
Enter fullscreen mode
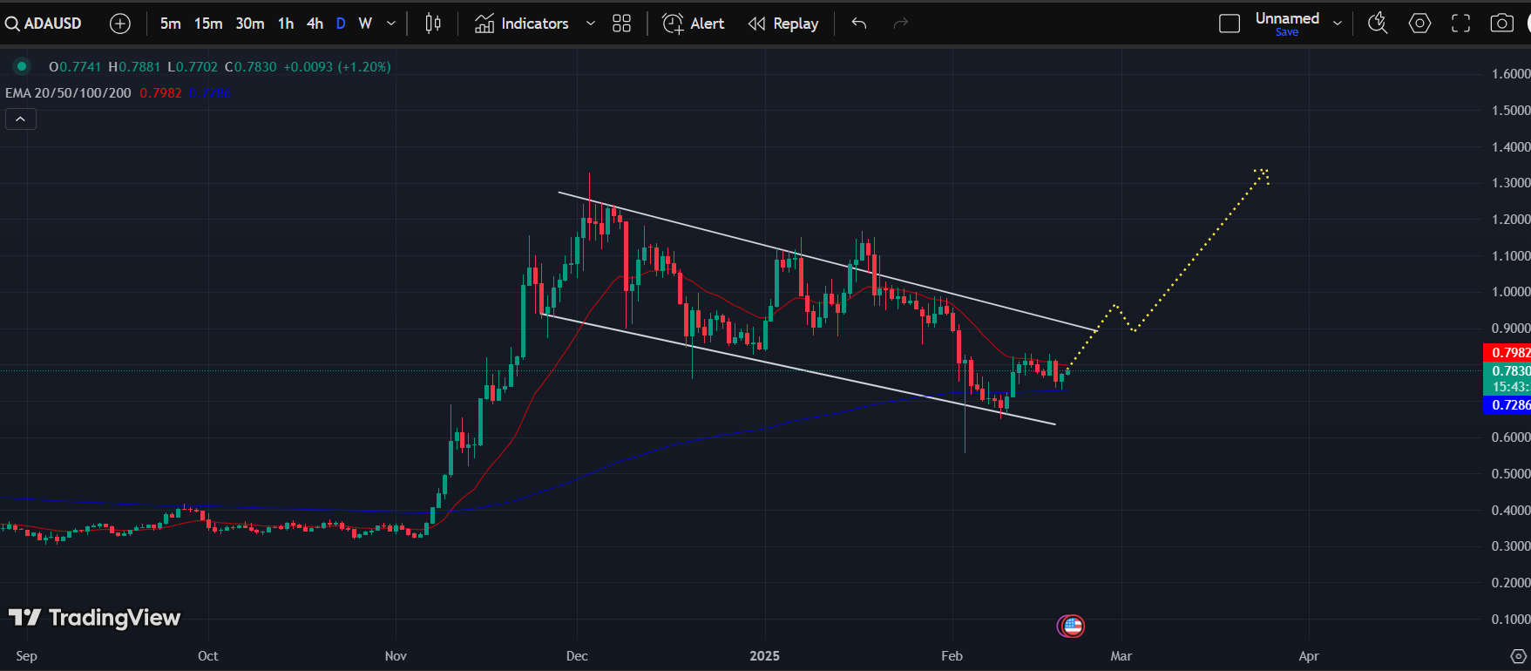pyautogui.click(x=1460, y=24)
